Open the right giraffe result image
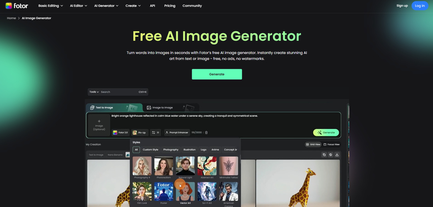The height and width of the screenshot is (207, 433). [x=298, y=183]
